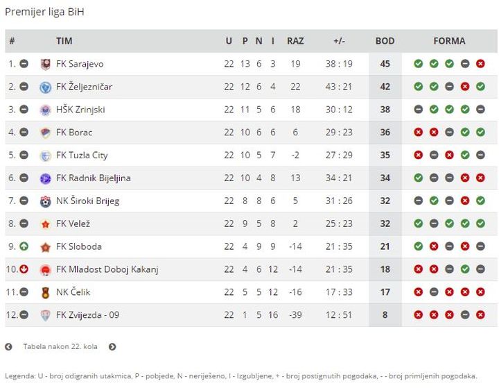499x388 pixels.
Task: Go to the next round table arrow
Action: coord(112,346)
